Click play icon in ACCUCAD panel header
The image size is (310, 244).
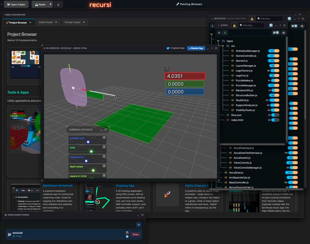[289, 19]
